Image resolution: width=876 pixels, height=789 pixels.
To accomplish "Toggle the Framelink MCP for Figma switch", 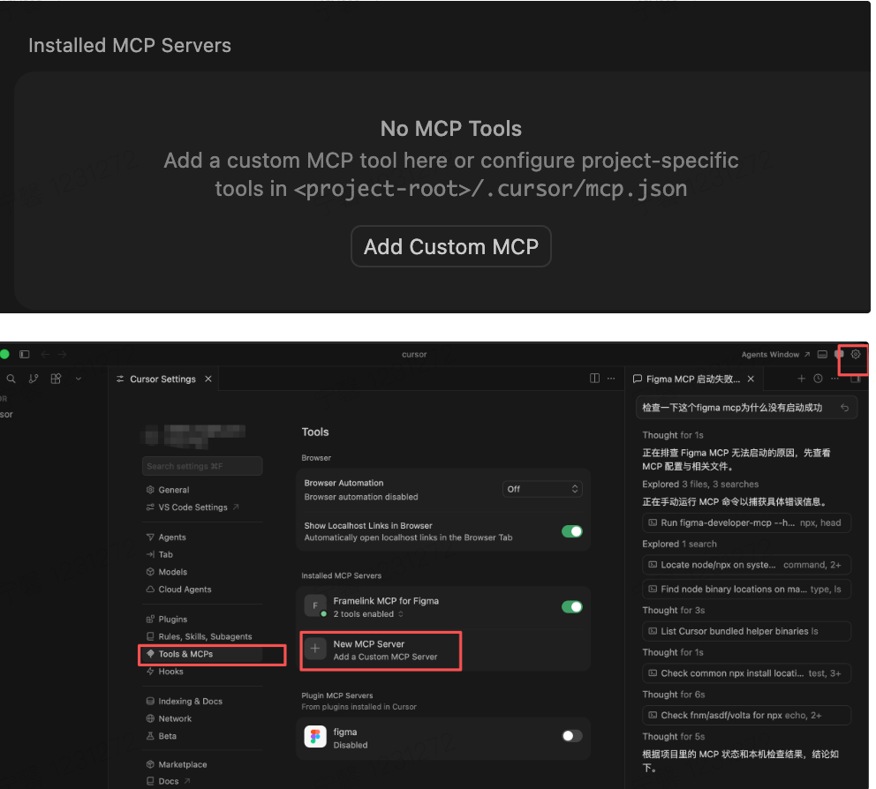I will pos(571,606).
